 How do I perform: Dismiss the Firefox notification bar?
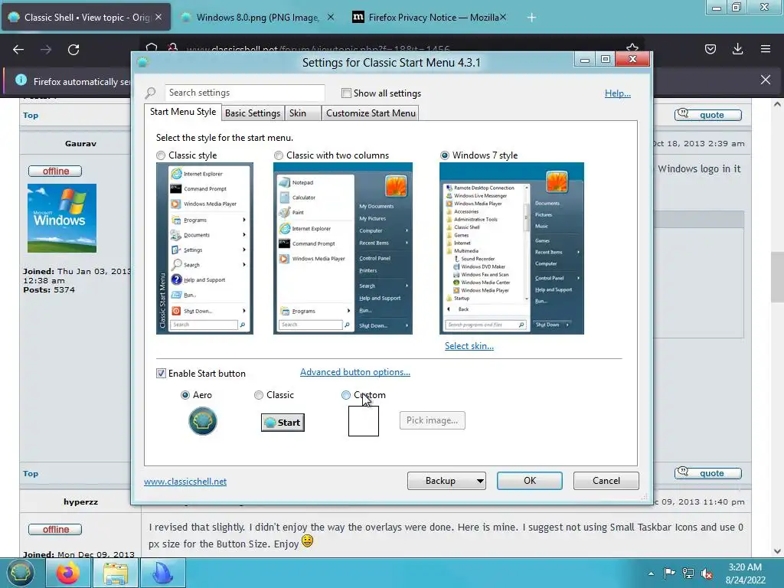[x=766, y=80]
